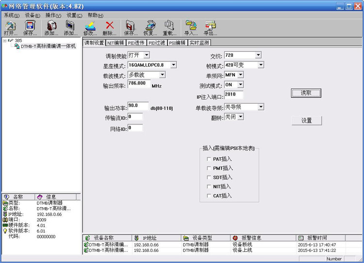Switch to the NIT编辑 tab
Viewport: 364px width, 263px height.
coord(116,43)
